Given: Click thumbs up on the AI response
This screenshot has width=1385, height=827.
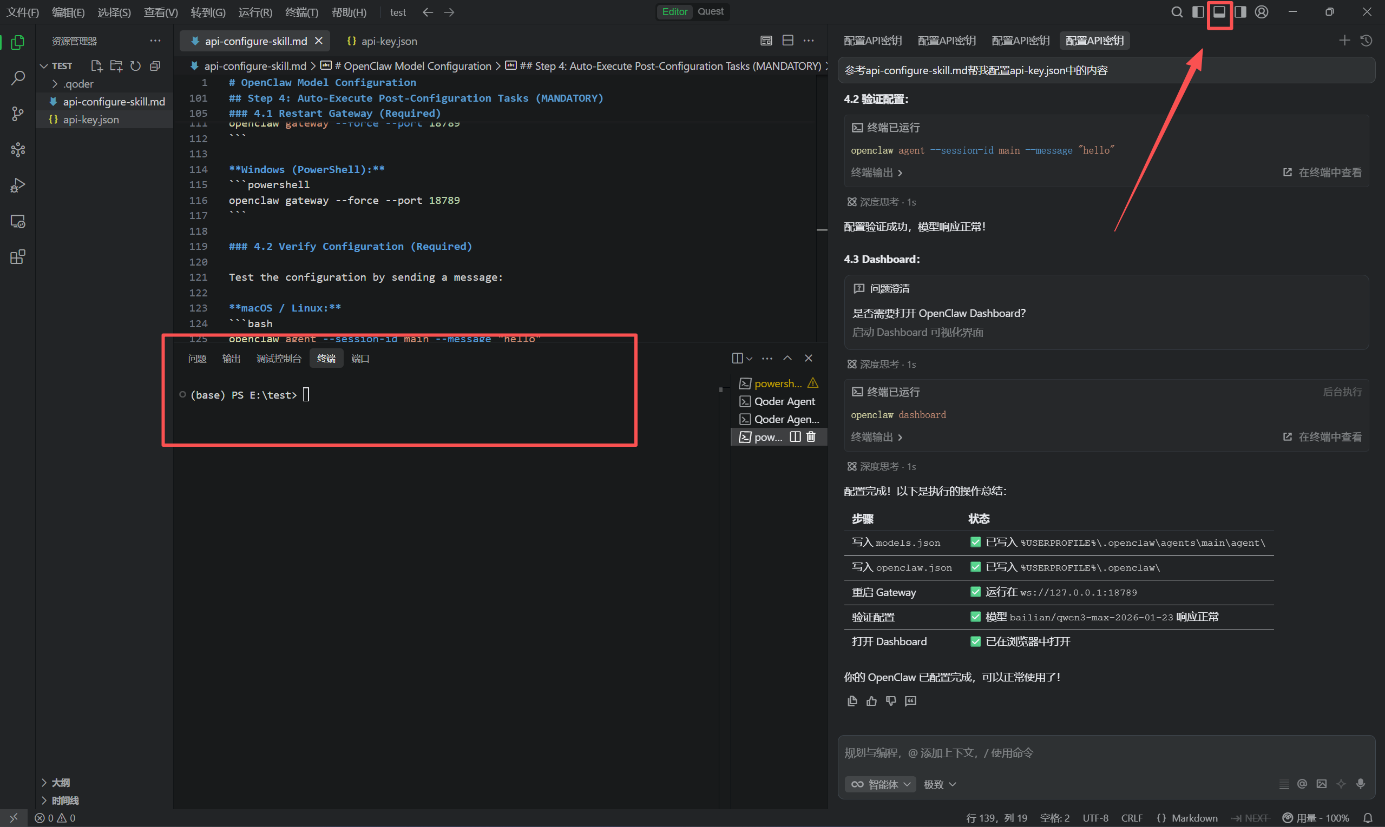Looking at the screenshot, I should tap(871, 701).
